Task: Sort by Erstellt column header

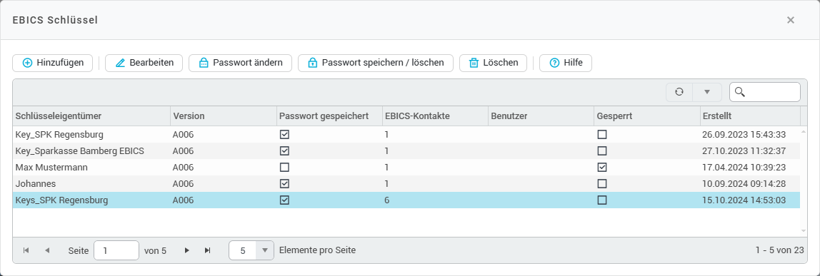Action: click(x=750, y=116)
